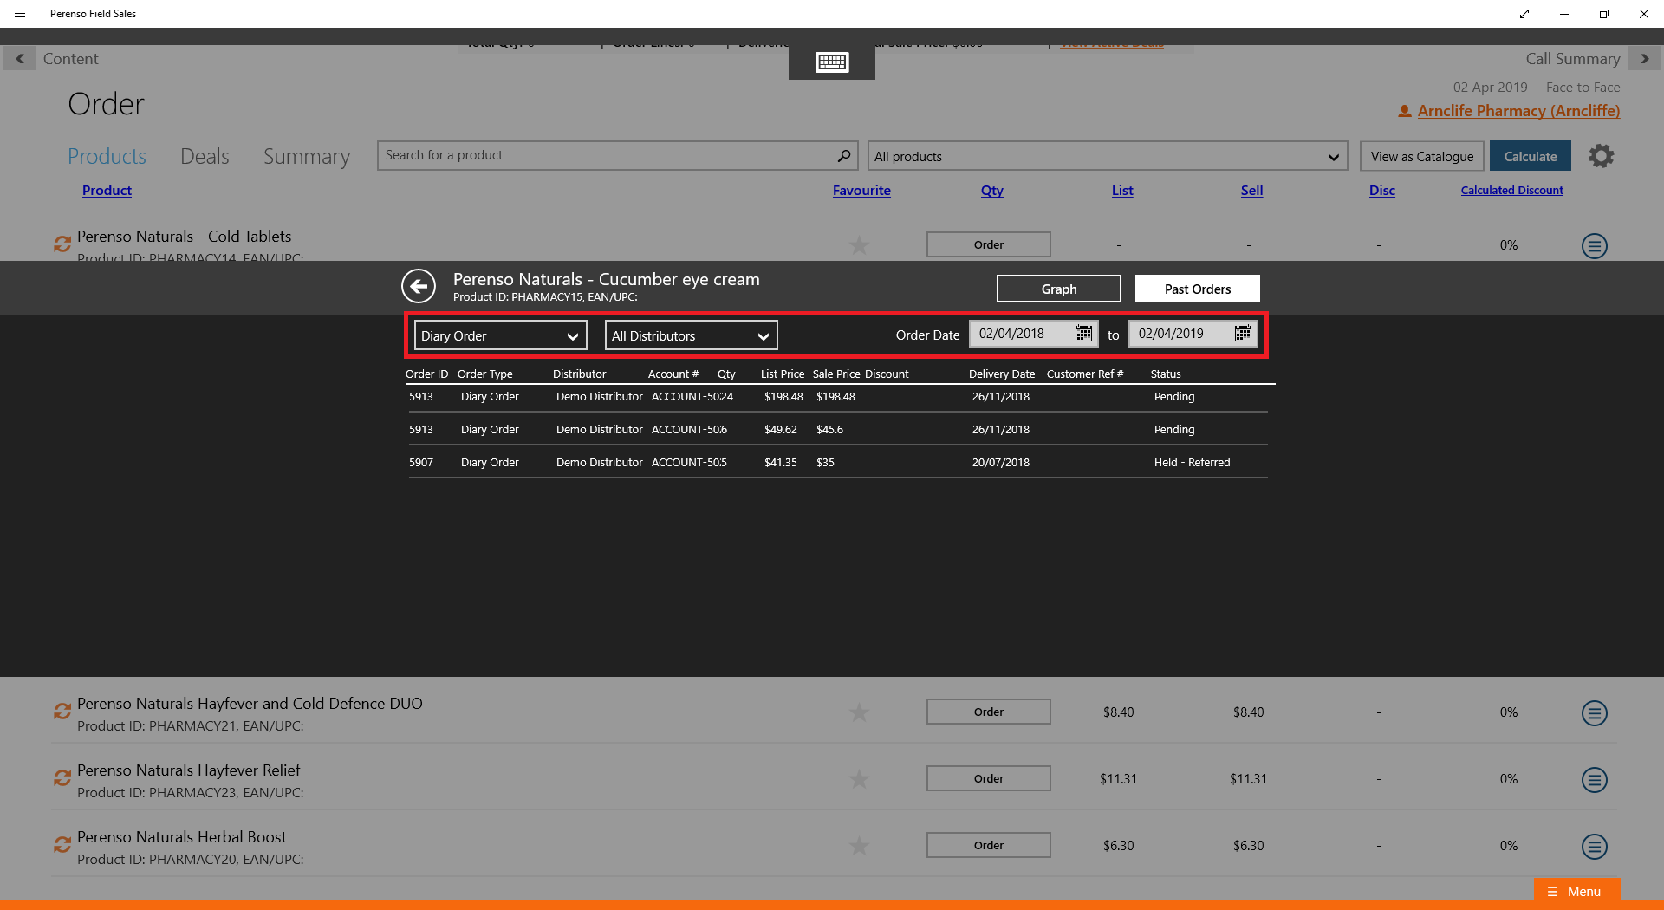
Task: Expand the All Distributors dropdown
Action: [x=691, y=335]
